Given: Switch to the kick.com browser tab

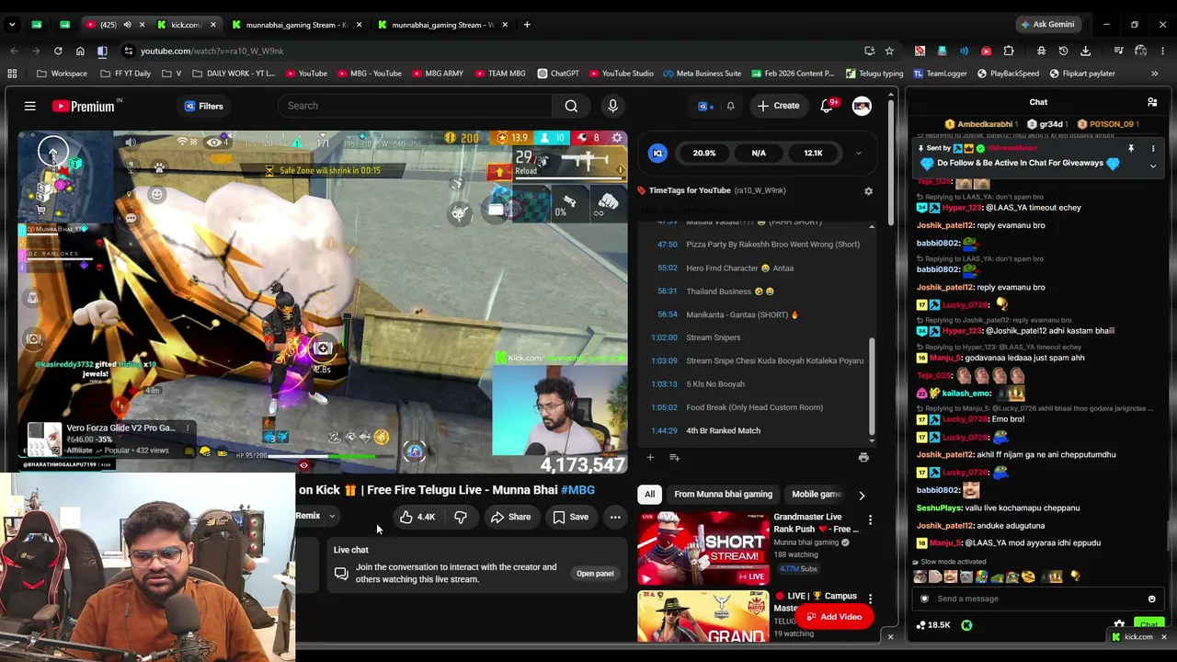Looking at the screenshot, I should [187, 25].
